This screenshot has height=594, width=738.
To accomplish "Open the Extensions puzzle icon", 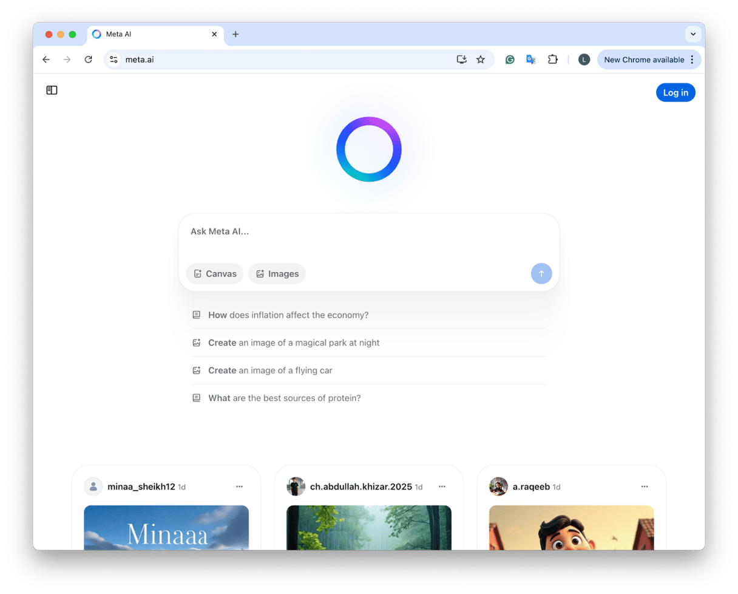I will [552, 60].
